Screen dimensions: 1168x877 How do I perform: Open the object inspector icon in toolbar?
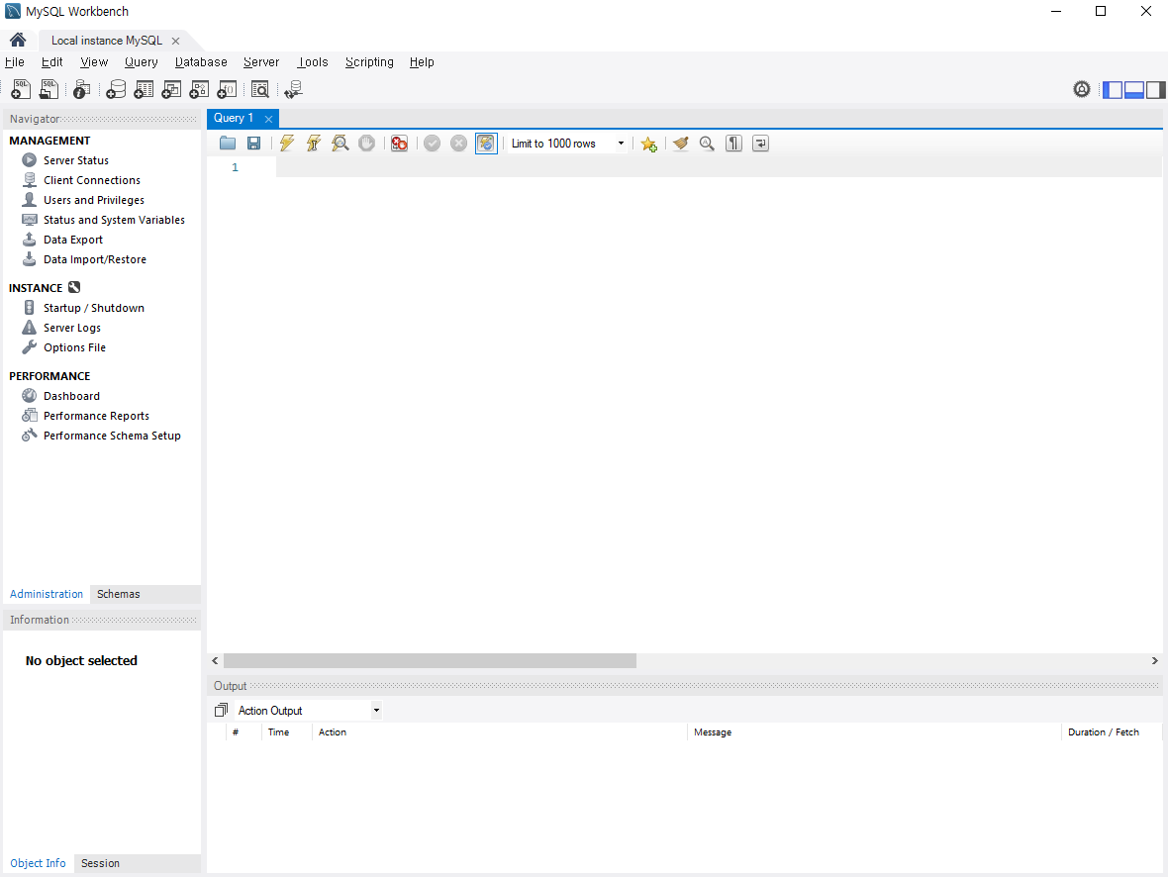point(81,89)
